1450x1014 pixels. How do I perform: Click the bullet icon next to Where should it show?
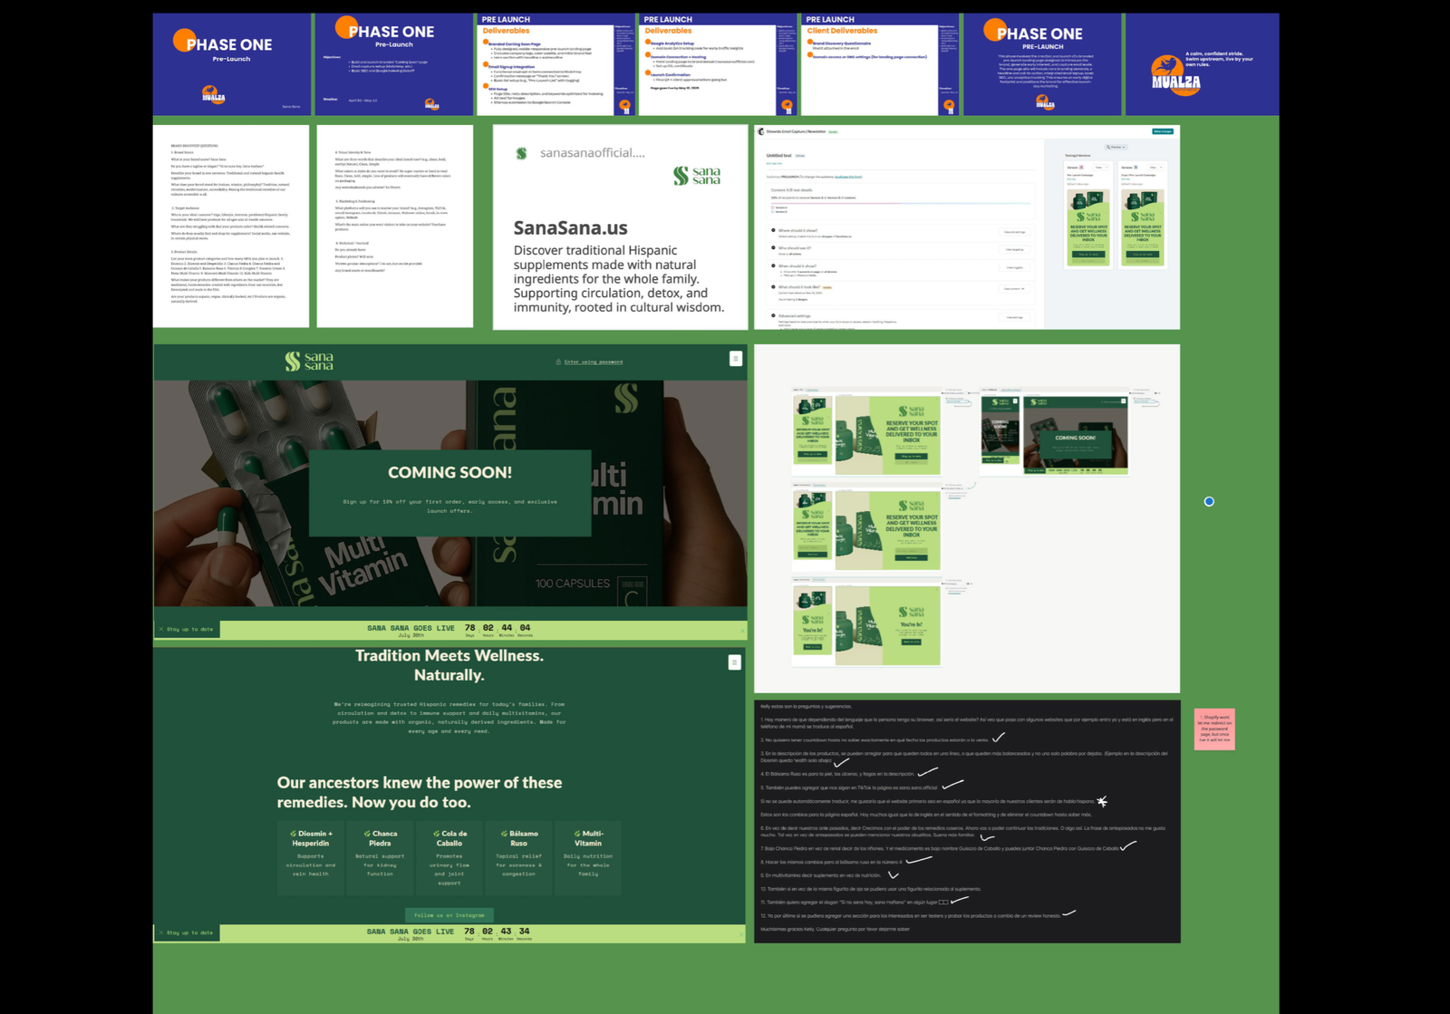point(773,230)
